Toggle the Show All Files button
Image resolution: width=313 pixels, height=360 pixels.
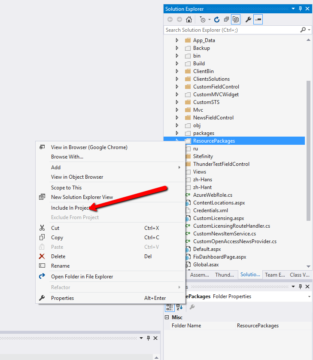pos(236,19)
